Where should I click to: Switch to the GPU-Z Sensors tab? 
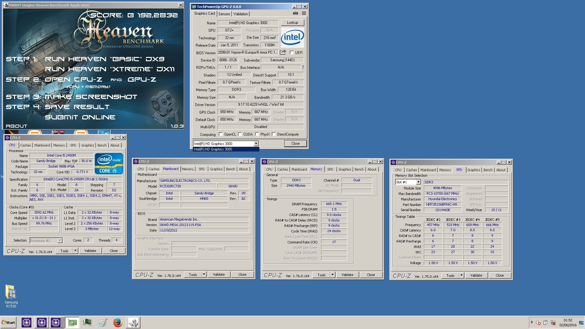224,14
